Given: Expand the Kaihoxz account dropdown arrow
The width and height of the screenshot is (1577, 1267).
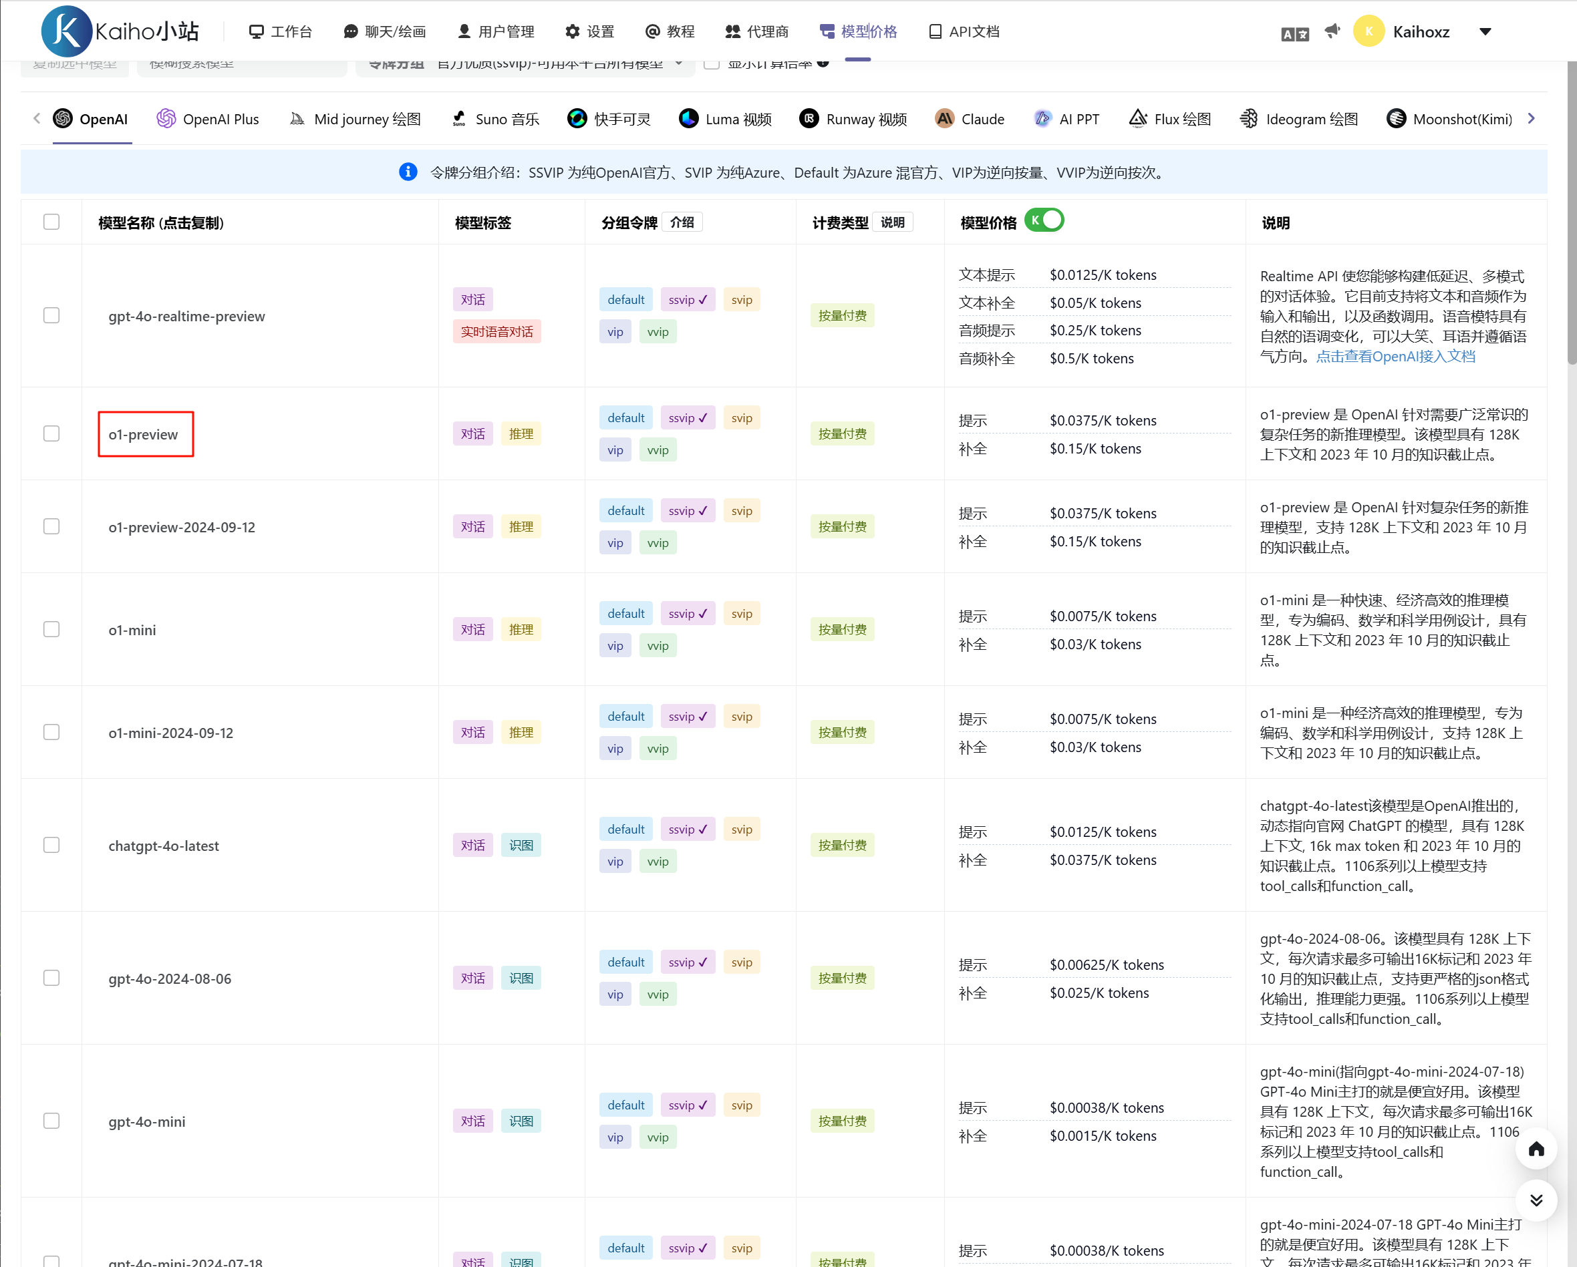Looking at the screenshot, I should click(x=1485, y=31).
